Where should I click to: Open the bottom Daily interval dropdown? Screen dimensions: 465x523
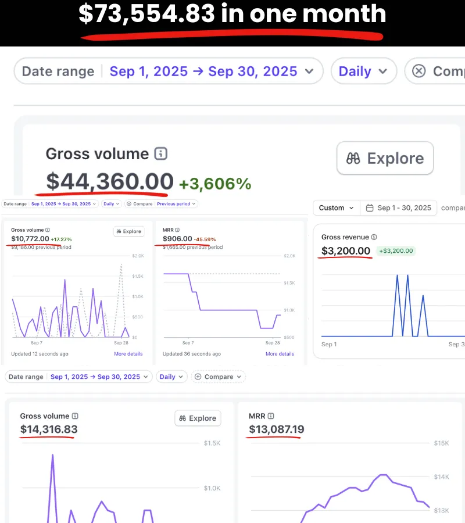[171, 377]
